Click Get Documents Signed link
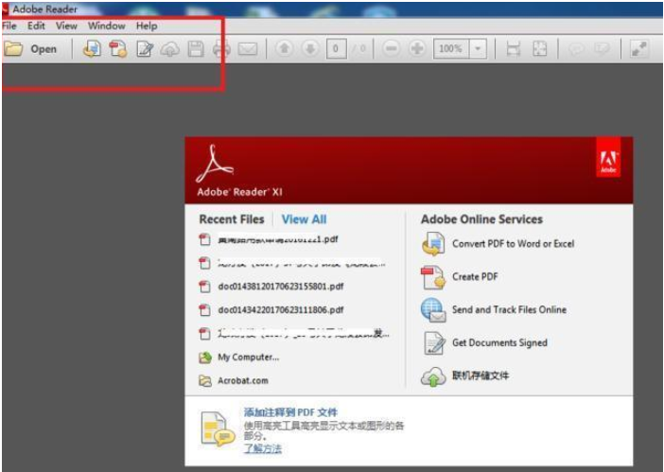This screenshot has width=664, height=472. [499, 343]
